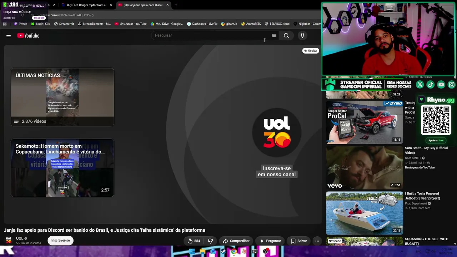Click the Perguntar button
This screenshot has width=457, height=257.
pos(270,241)
